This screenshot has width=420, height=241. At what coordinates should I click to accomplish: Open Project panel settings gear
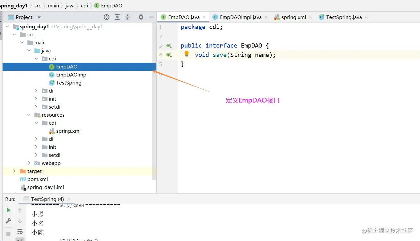[141, 17]
